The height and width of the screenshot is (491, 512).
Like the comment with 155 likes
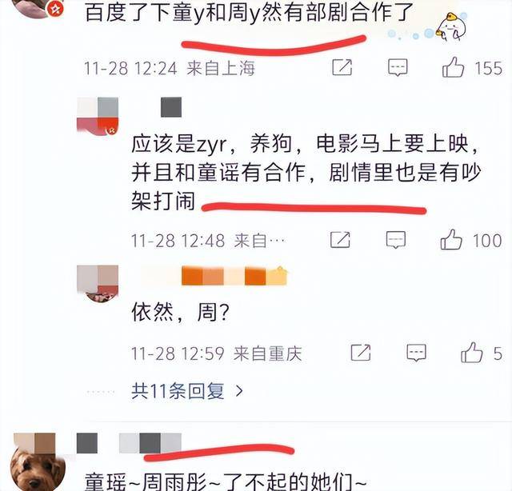point(454,67)
